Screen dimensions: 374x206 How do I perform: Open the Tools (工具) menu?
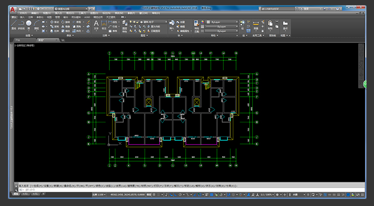click(x=82, y=13)
